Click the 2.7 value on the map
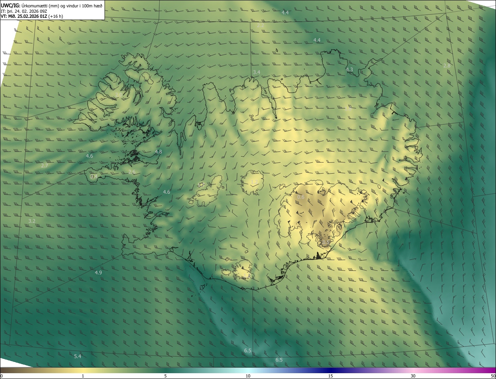 coord(45,166)
